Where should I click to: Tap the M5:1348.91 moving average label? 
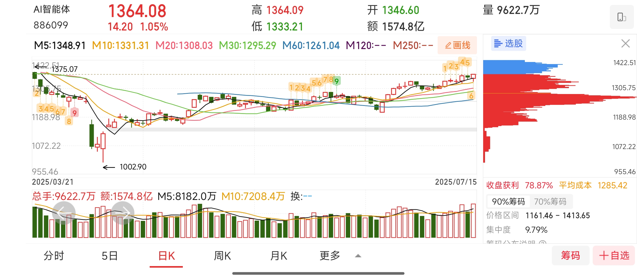click(60, 45)
